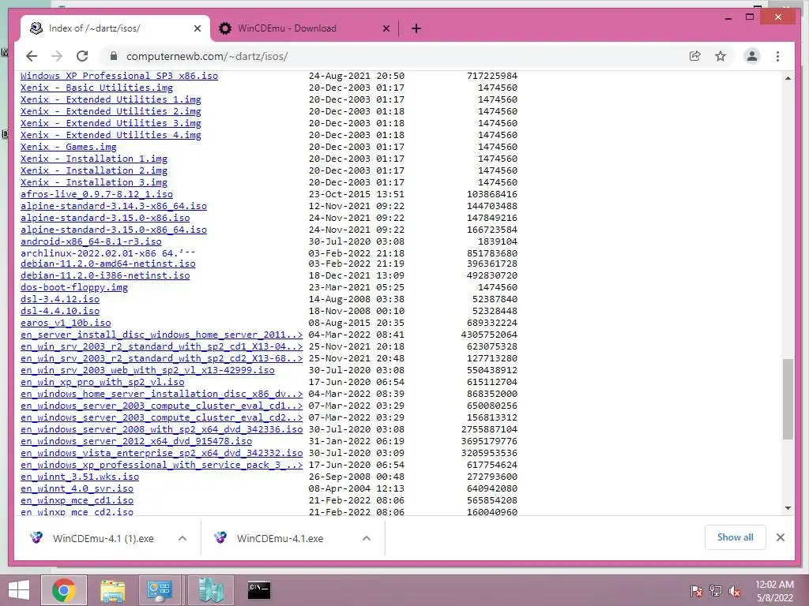Show all downloads
The height and width of the screenshot is (606, 809).
(735, 537)
